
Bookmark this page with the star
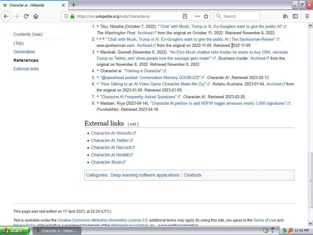pos(206,17)
